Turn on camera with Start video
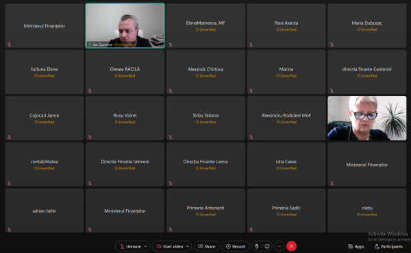411x253 pixels. 170,246
